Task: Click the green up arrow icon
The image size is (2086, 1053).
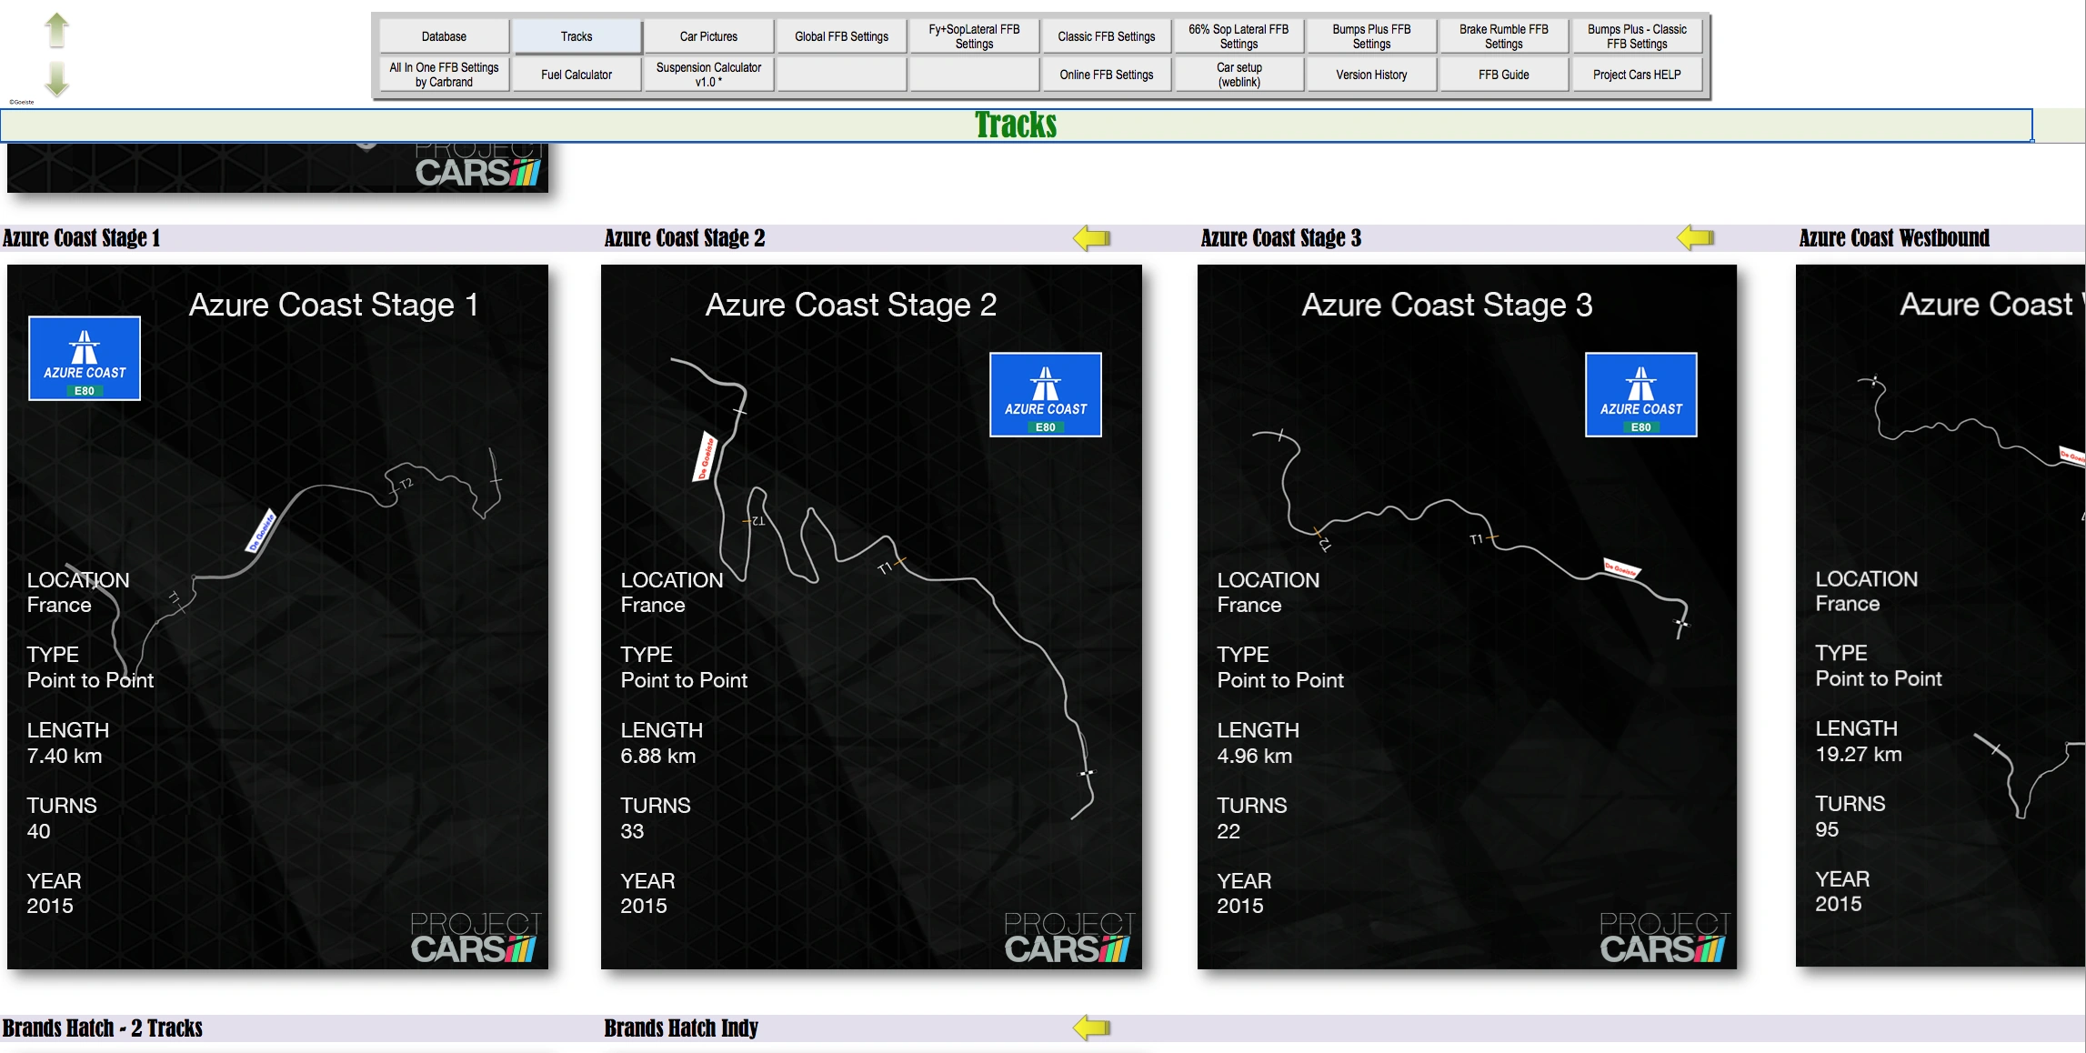Action: point(57,30)
